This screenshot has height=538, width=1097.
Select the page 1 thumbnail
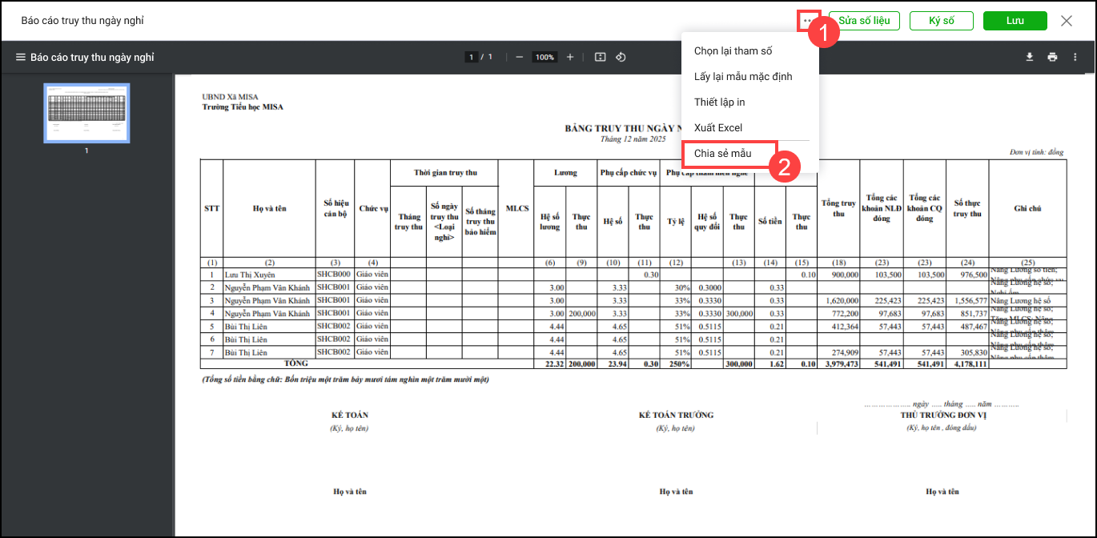[86, 113]
